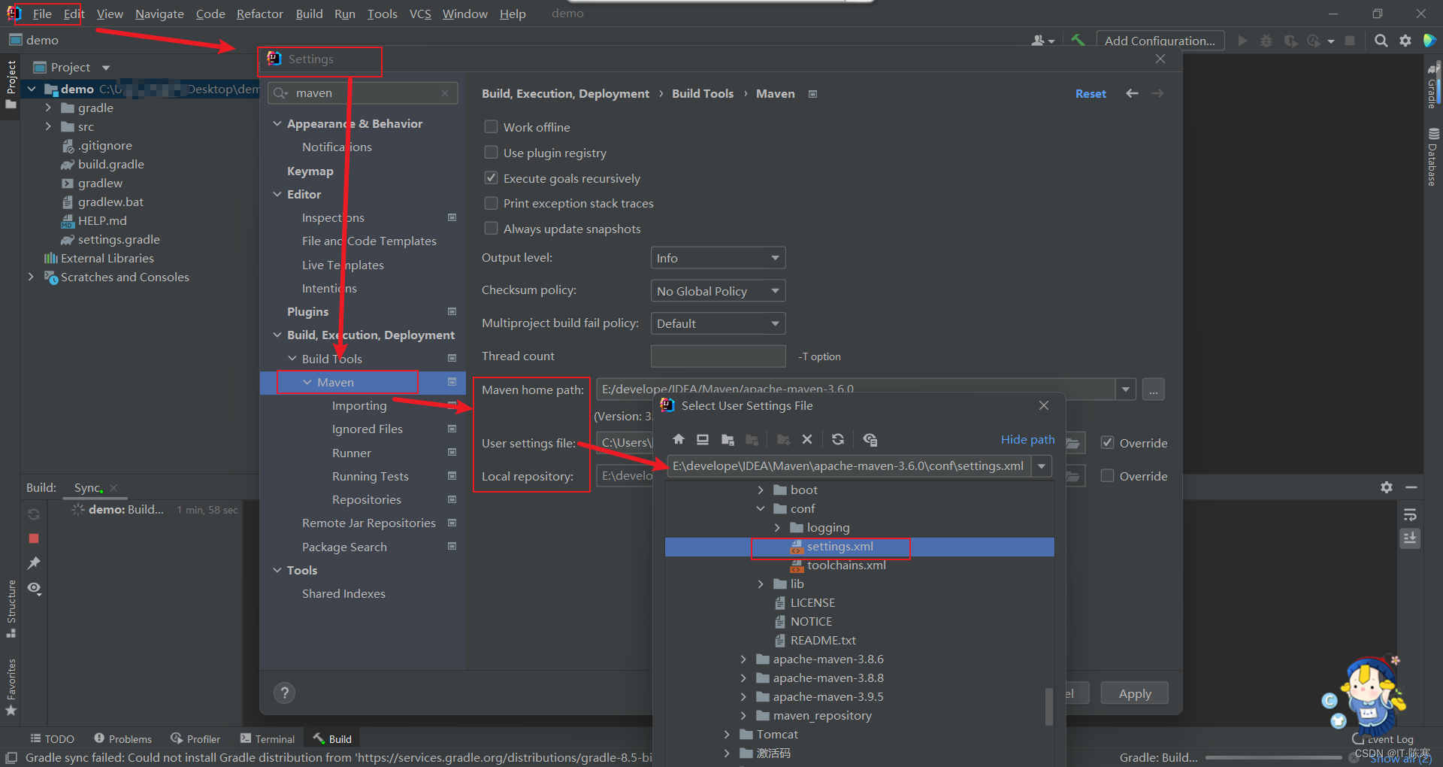Screen dimensions: 1443x767
Task: Toggle show hidden files in file chooser
Action: tap(870, 439)
